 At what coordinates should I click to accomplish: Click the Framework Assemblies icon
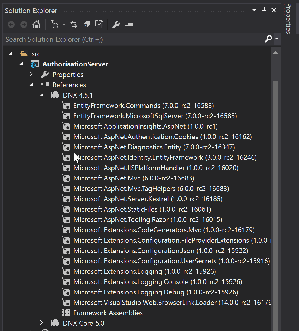click(x=66, y=312)
